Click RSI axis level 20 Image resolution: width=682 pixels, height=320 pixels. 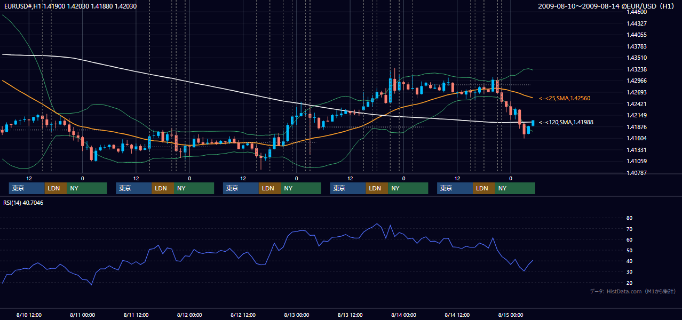tap(629, 283)
